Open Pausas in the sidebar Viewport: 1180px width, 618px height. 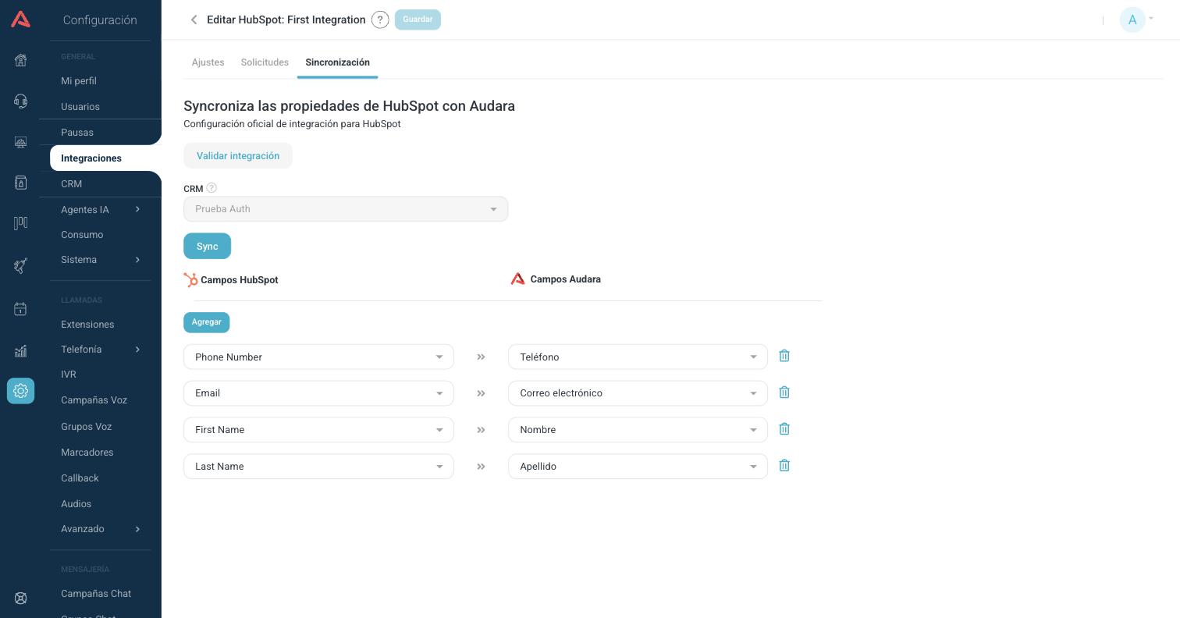pos(77,133)
